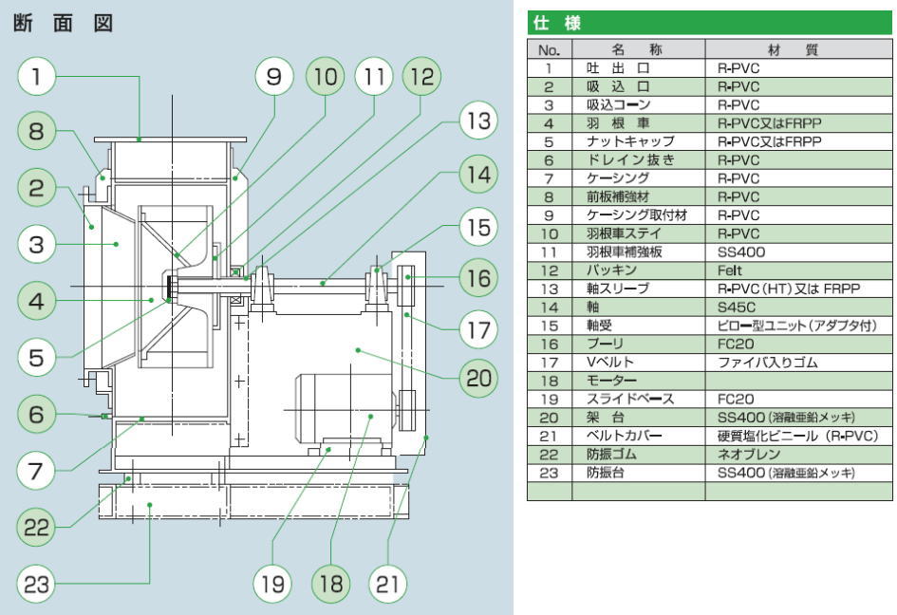Click green callout circle 10
The image size is (897, 615).
(326, 76)
